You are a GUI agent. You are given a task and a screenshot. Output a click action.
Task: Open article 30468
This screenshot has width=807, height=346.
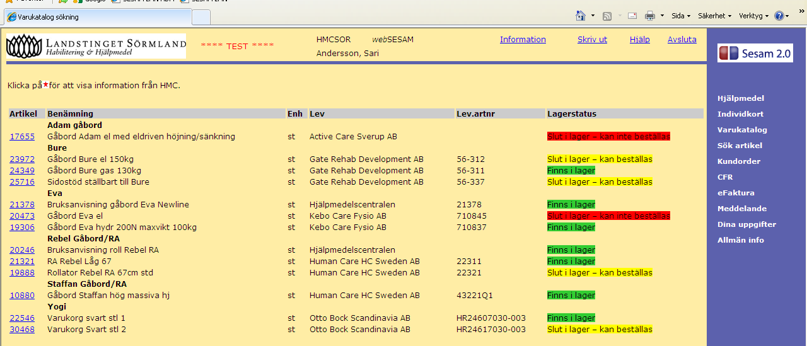point(22,330)
